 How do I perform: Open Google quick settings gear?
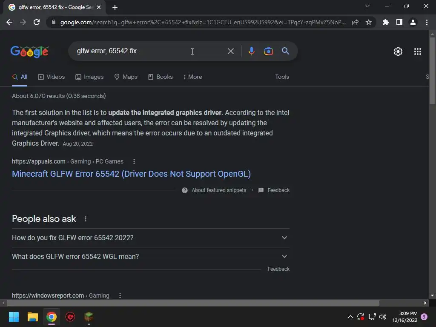click(x=398, y=52)
